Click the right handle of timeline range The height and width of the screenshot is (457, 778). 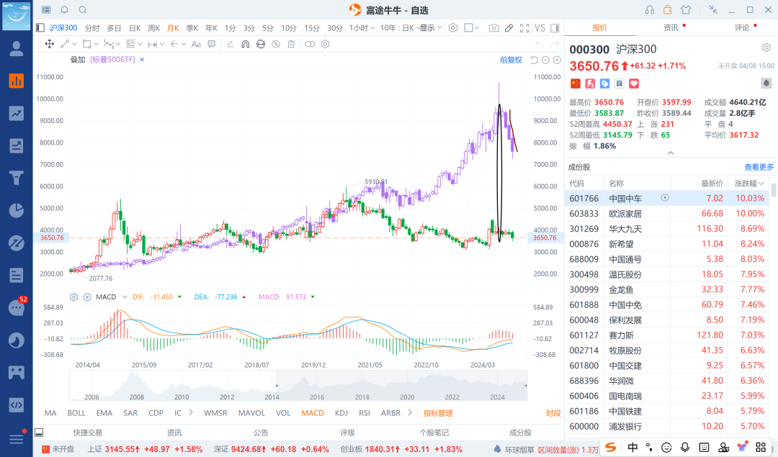[x=525, y=385]
